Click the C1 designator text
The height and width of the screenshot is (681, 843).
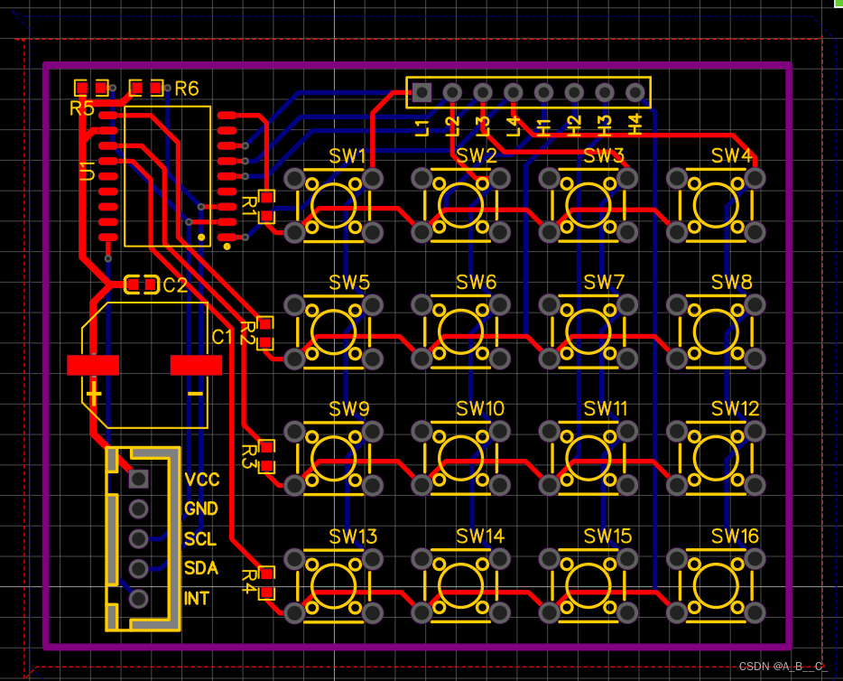pos(223,337)
